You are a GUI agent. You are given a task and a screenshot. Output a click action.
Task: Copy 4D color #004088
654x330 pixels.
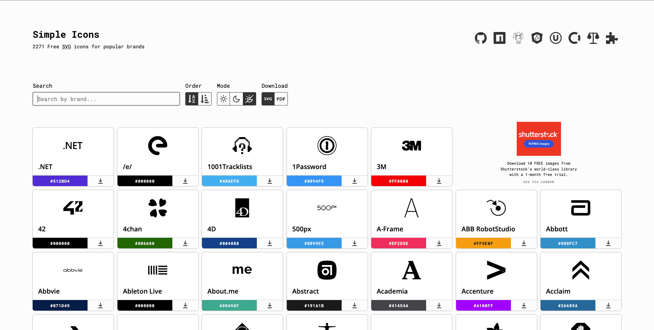point(229,243)
